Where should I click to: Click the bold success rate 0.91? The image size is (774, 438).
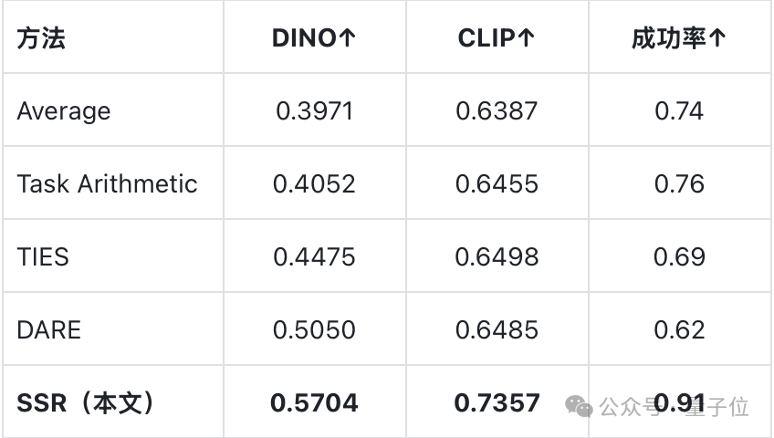(679, 403)
